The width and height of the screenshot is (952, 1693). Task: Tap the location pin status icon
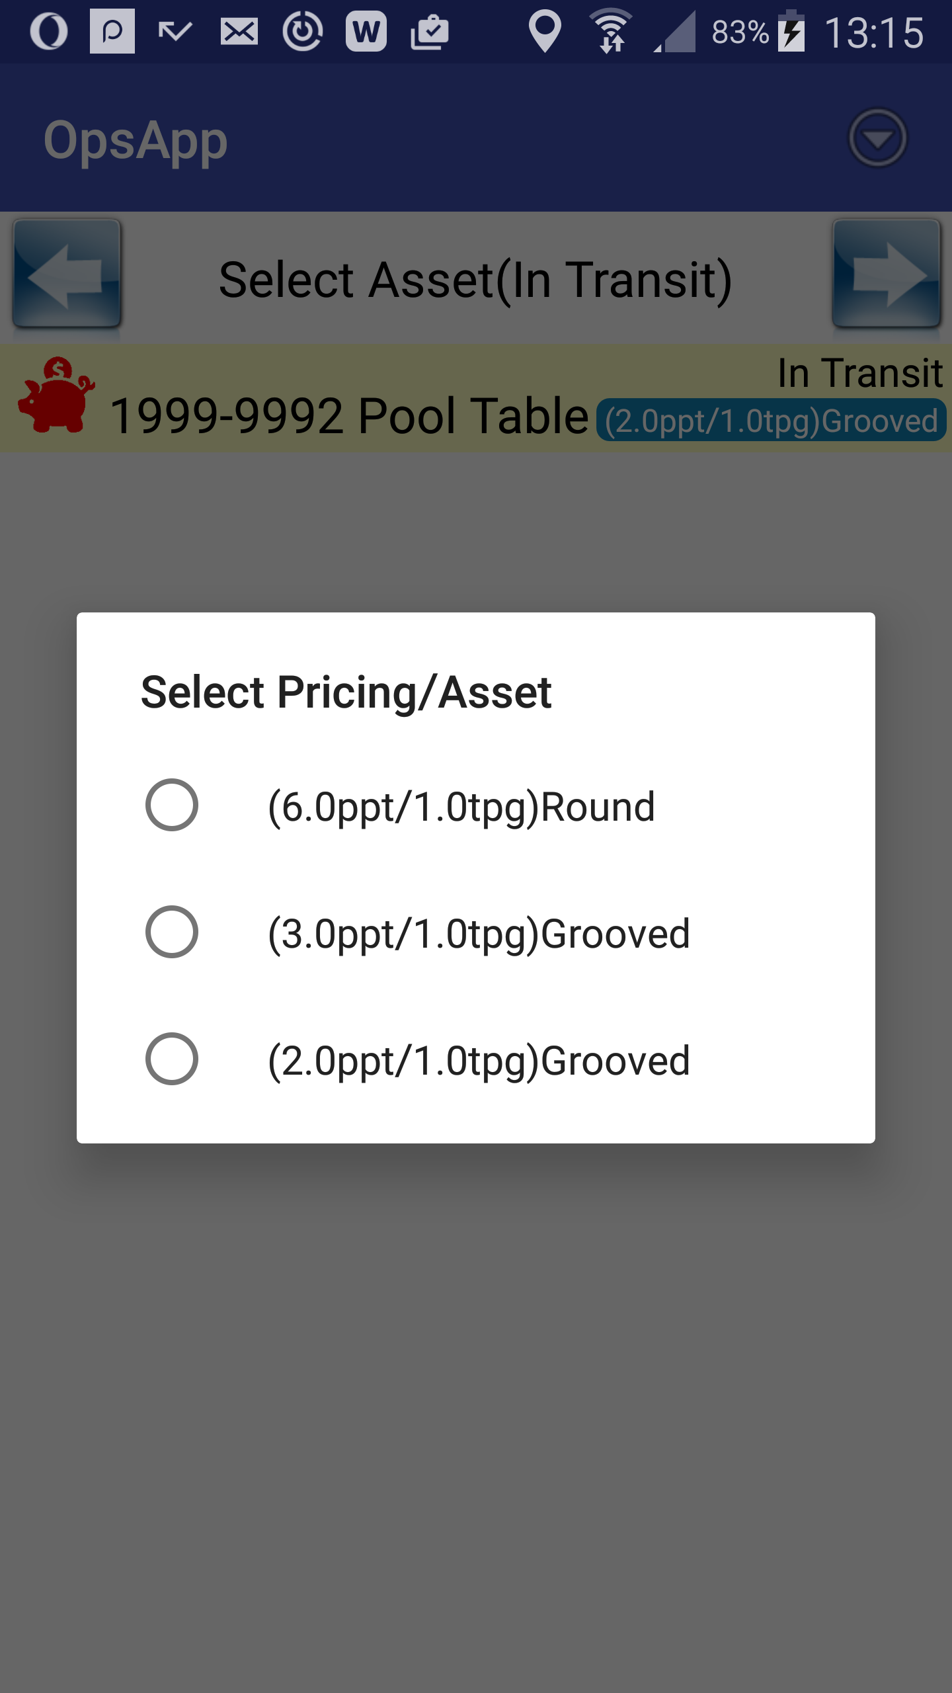(545, 31)
